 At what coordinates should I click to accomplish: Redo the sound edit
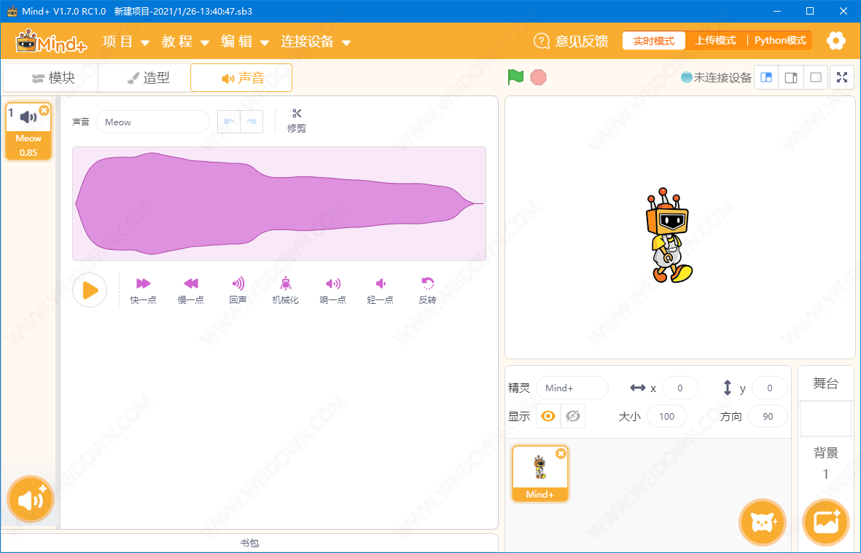pos(252,122)
